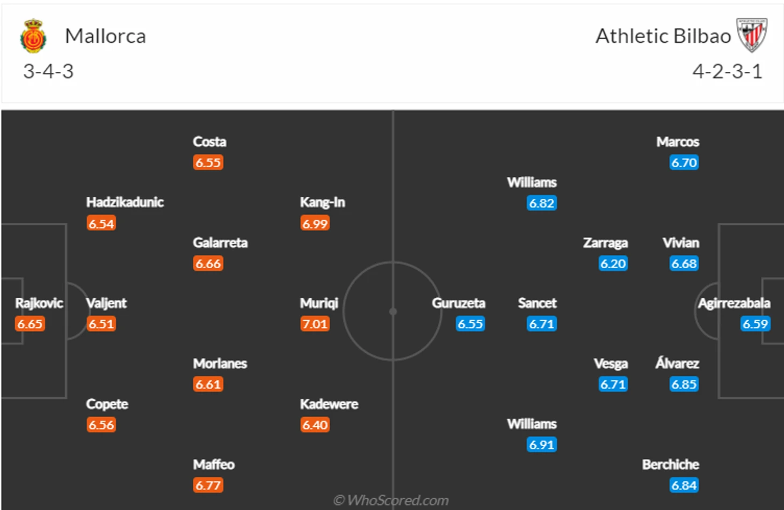Click Berchiche's 6.84 rating badge
The width and height of the screenshot is (784, 510).
coord(684,485)
